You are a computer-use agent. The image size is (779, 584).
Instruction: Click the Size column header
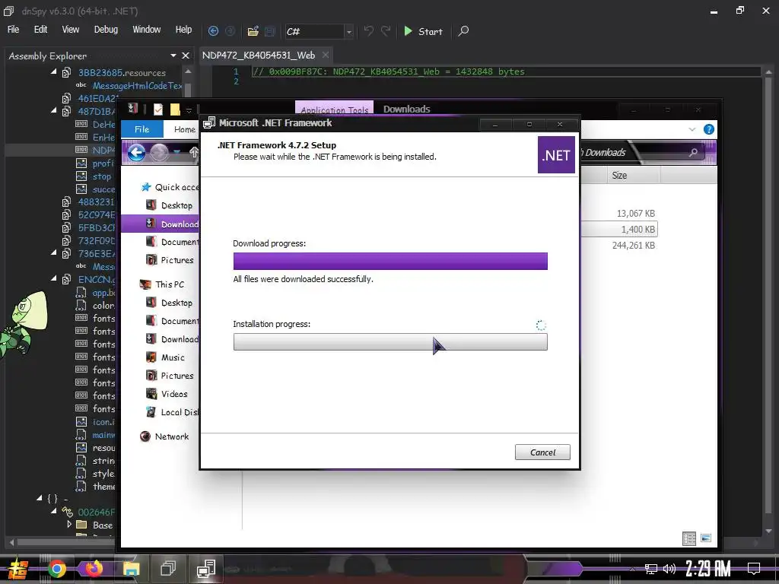click(x=634, y=176)
